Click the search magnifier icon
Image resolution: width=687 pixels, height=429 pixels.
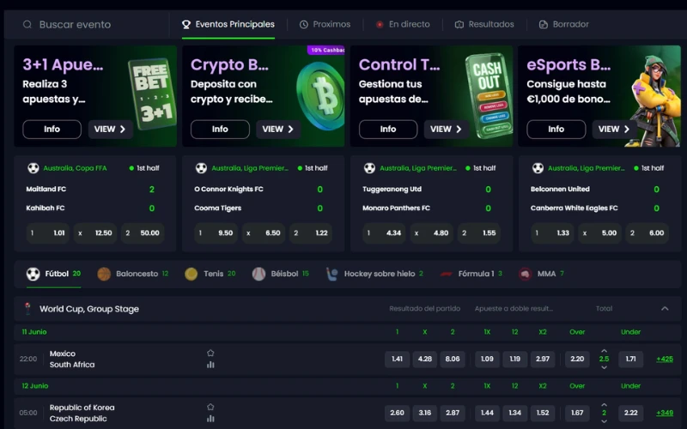click(x=27, y=25)
